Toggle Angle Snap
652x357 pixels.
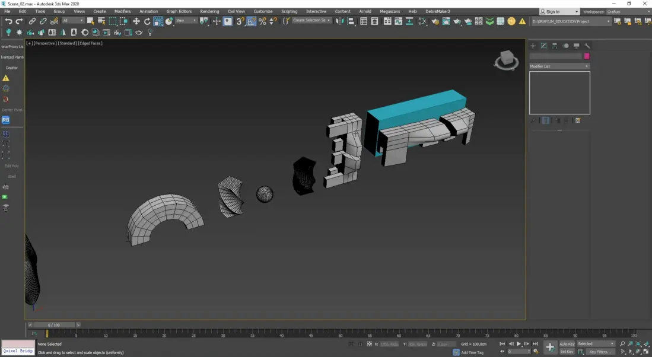251,21
